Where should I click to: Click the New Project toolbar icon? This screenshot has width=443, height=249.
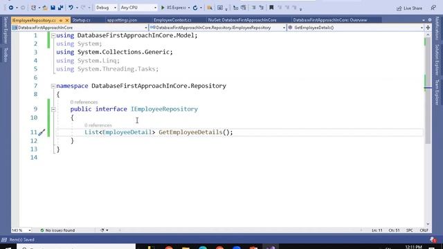[33, 8]
